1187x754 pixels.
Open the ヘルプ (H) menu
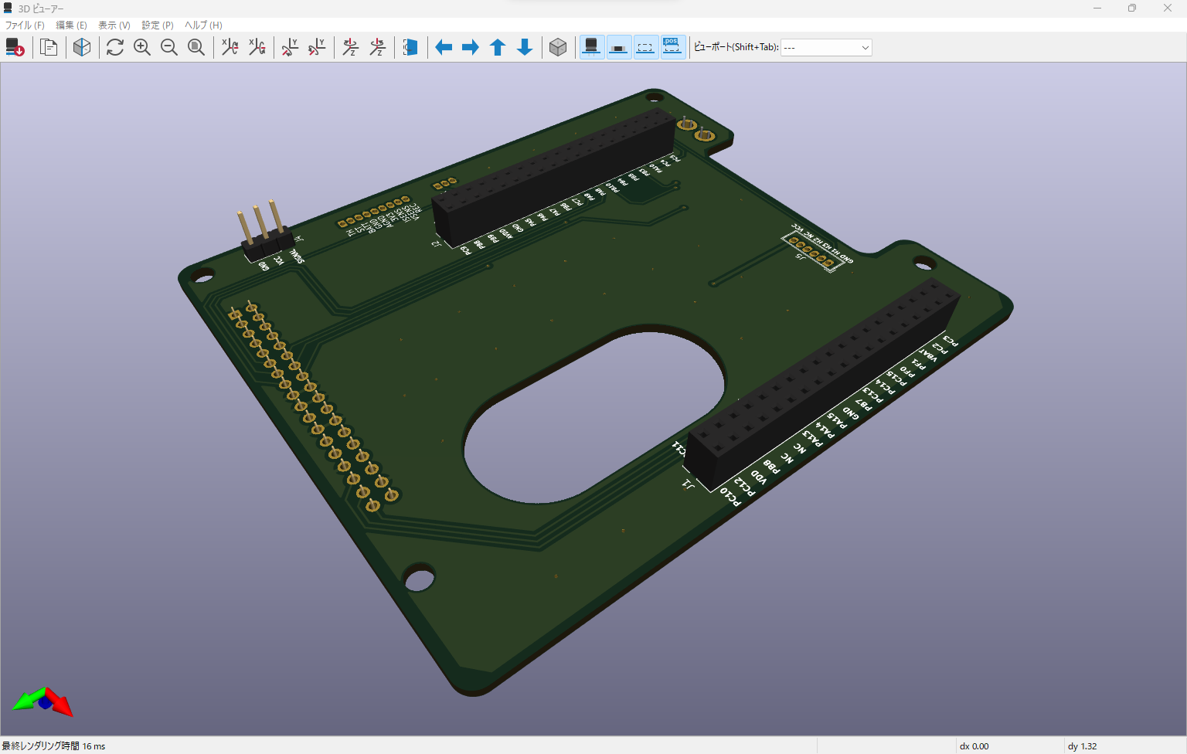point(203,25)
